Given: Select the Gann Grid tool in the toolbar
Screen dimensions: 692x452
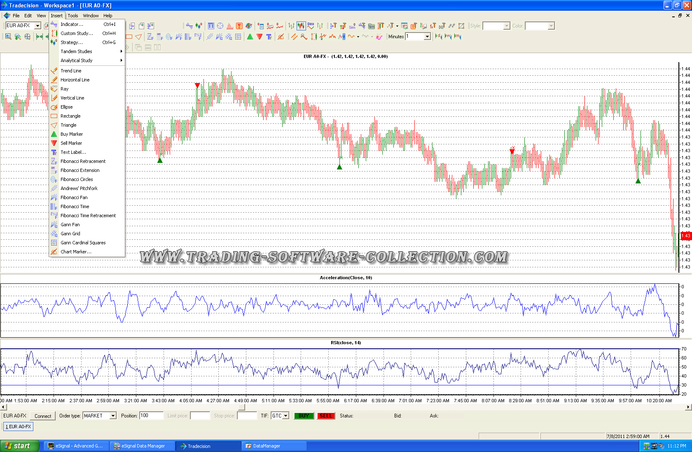Looking at the screenshot, I should click(229, 37).
